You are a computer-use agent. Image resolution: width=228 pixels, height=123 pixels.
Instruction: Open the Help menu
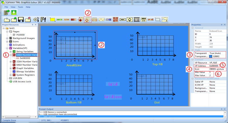point(28,7)
